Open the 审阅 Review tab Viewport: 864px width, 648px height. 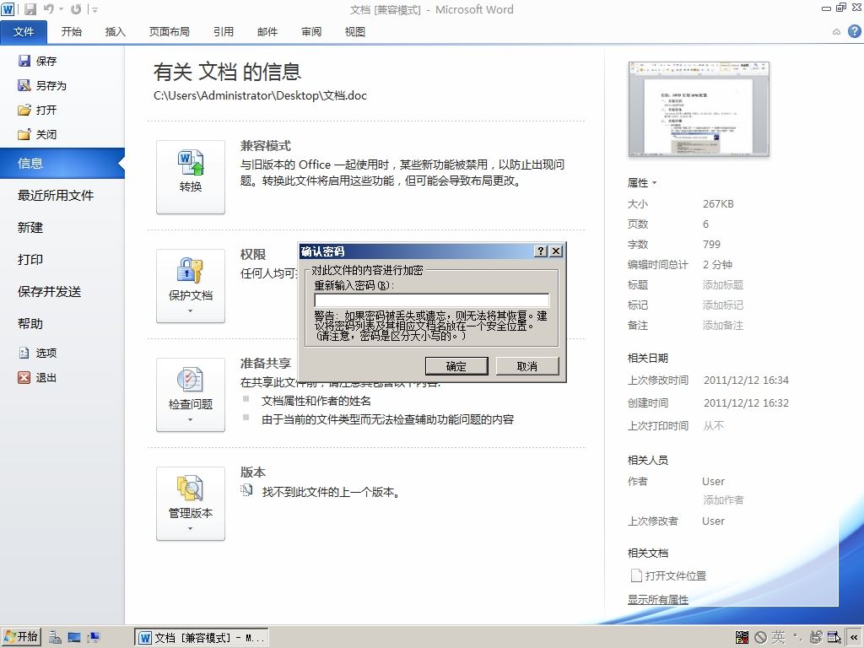coord(311,32)
